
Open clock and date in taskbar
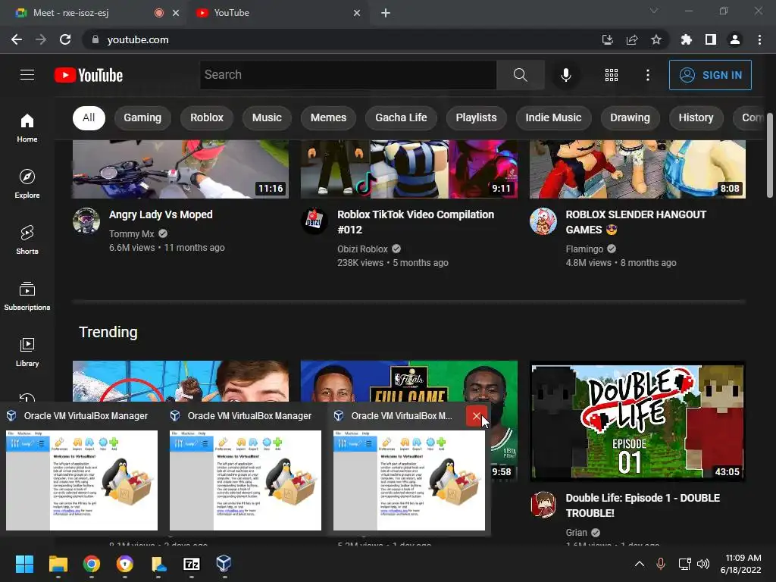coord(741,564)
